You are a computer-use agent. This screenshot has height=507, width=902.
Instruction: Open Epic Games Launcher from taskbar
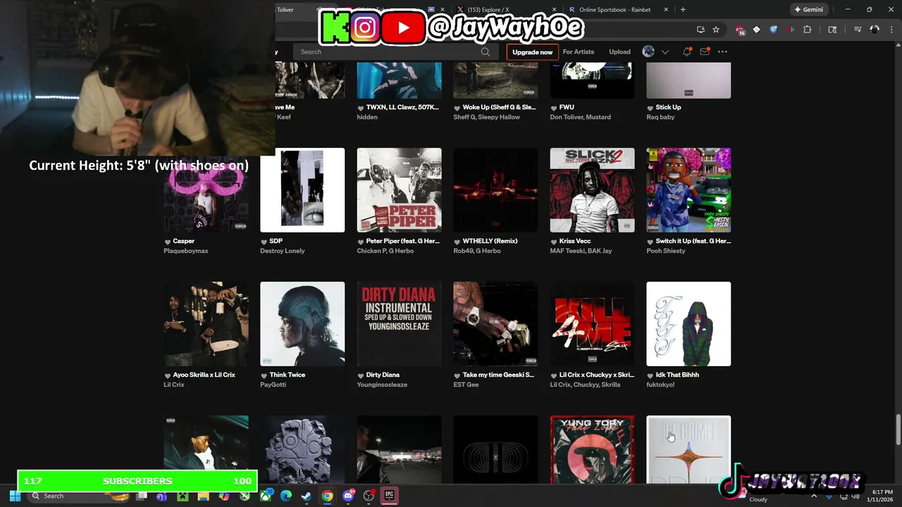pyautogui.click(x=388, y=496)
